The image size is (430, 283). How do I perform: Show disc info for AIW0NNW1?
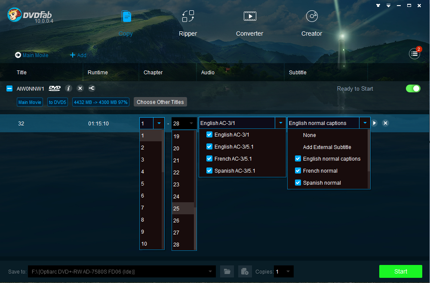point(68,88)
